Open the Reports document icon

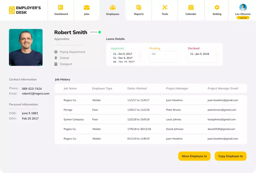139,7
